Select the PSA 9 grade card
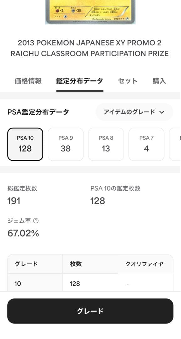This screenshot has height=339, width=181. (66, 144)
